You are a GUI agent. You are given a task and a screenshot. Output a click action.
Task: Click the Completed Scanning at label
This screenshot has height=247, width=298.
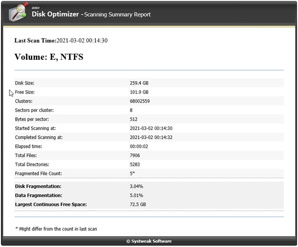(x=39, y=137)
